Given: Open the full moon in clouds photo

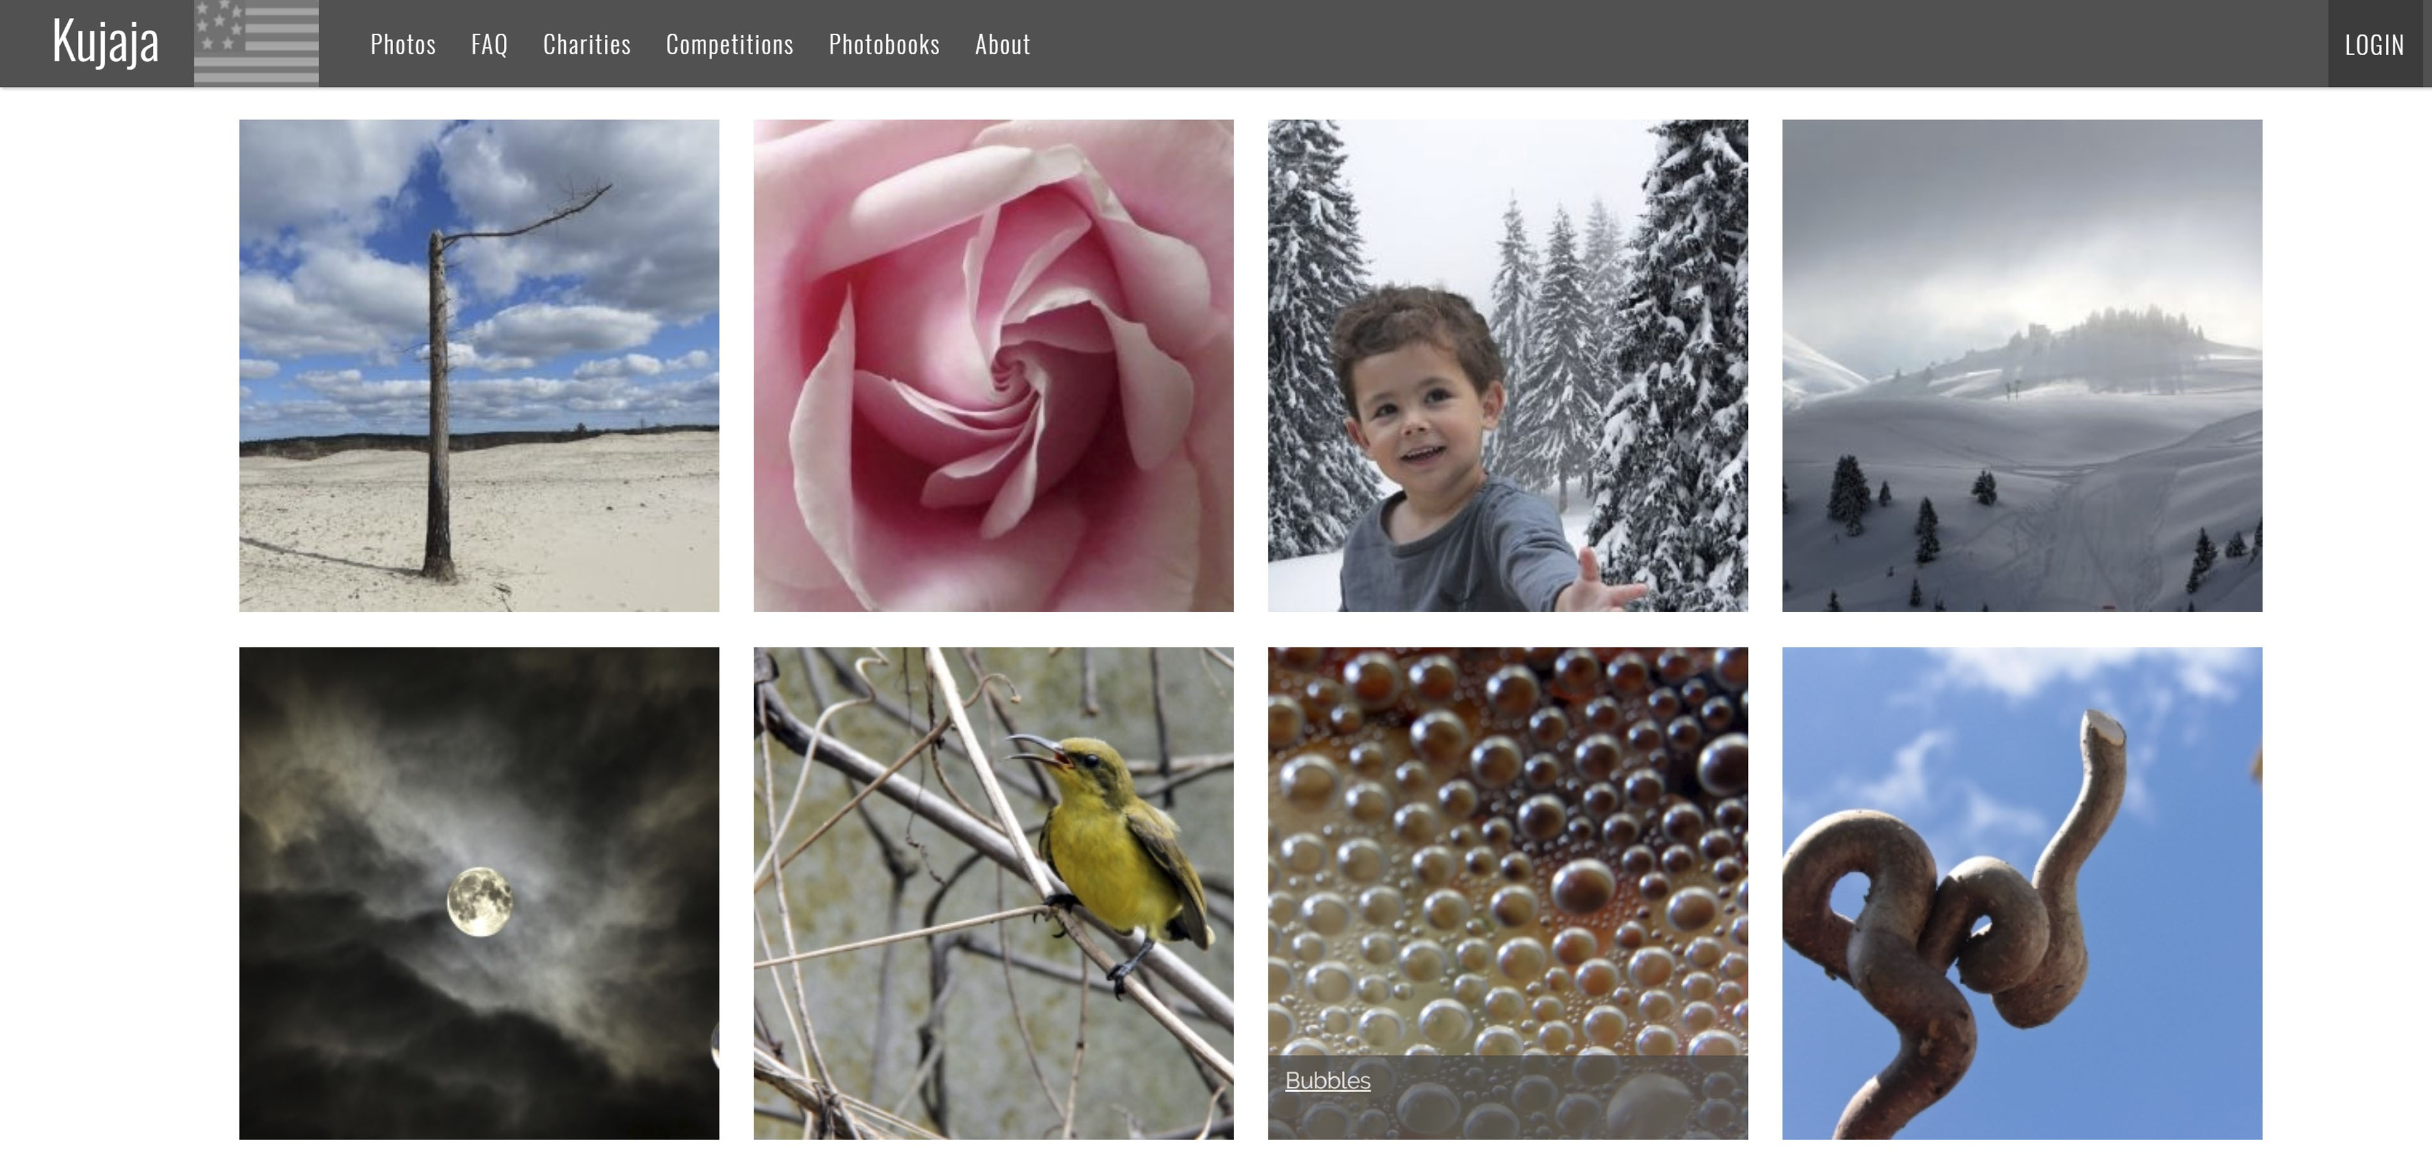Looking at the screenshot, I should pyautogui.click(x=479, y=893).
